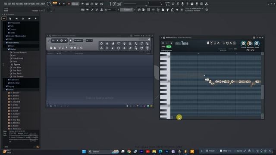Viewport: 276px width, 155px height.
Task: Open the PATTERNS menu
Action: click(x=19, y=4)
